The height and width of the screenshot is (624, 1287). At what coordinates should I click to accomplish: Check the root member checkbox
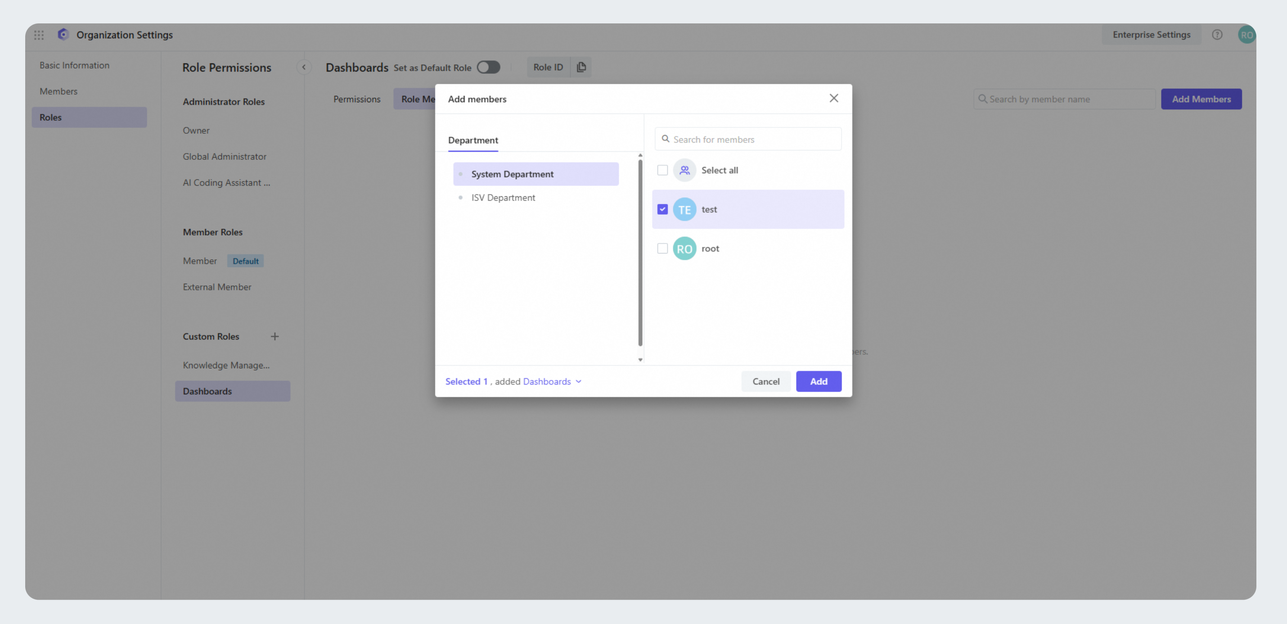click(662, 249)
